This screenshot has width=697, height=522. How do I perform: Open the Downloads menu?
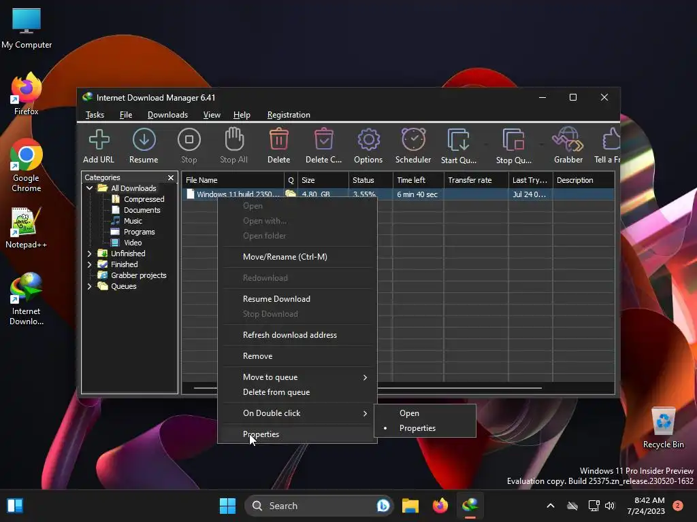point(167,115)
